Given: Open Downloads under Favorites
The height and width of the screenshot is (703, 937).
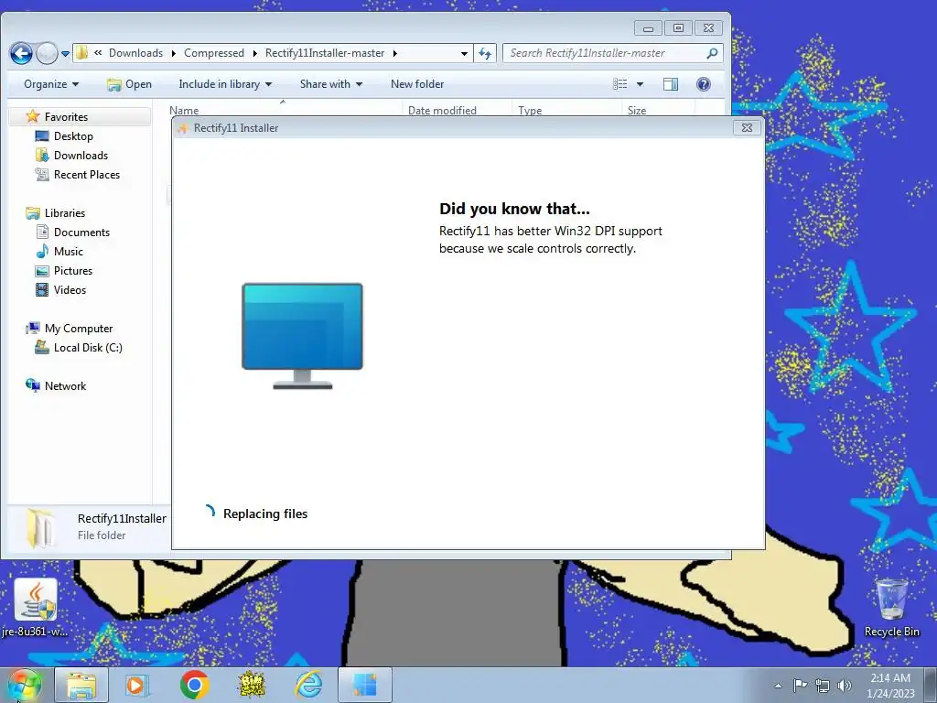Looking at the screenshot, I should pos(81,156).
